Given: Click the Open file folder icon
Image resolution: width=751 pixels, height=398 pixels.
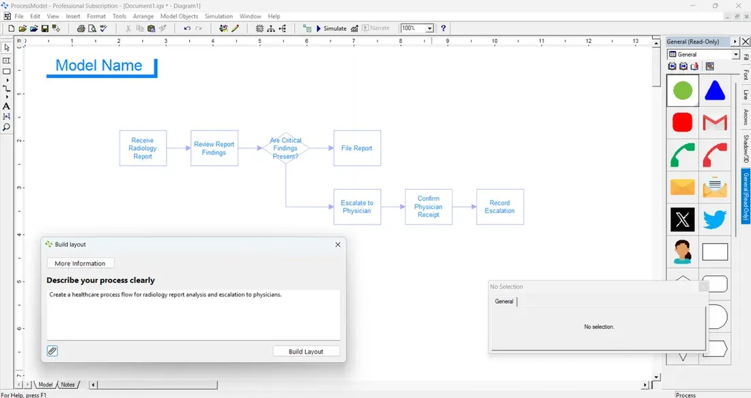Looking at the screenshot, I should (23, 28).
